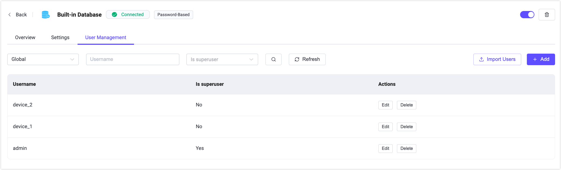
Task: Click the trash icon to delete database
Action: coord(547,15)
